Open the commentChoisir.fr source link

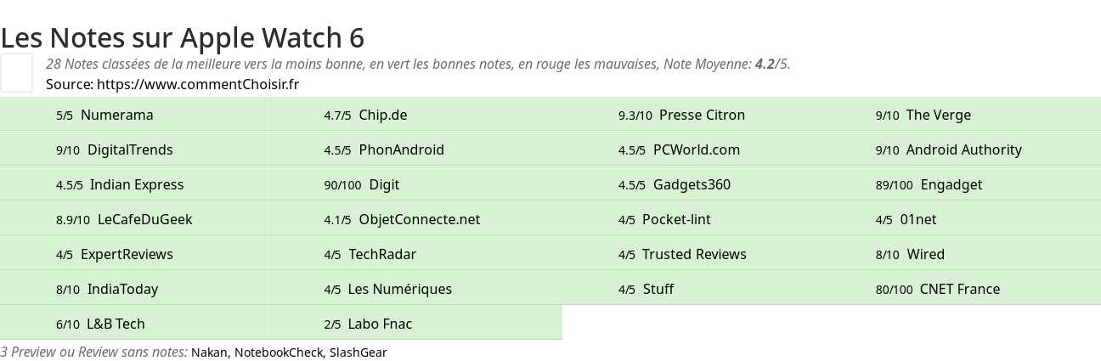(198, 84)
